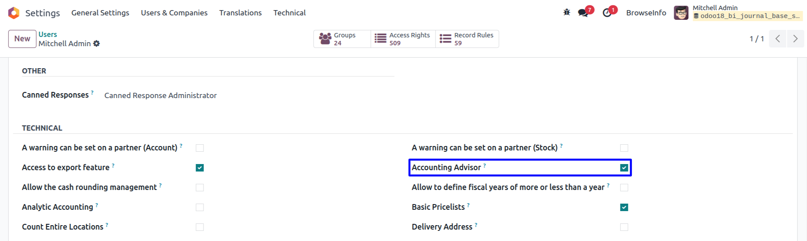Disable Access to export feature checkbox

click(x=200, y=168)
